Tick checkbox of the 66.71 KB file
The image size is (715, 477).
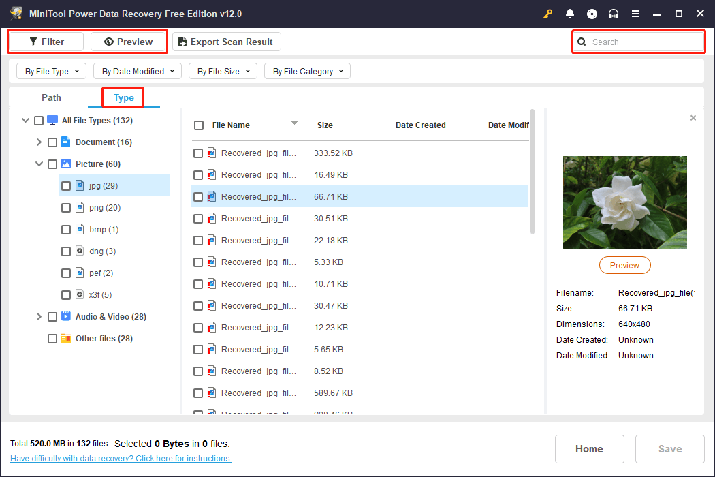tap(198, 197)
